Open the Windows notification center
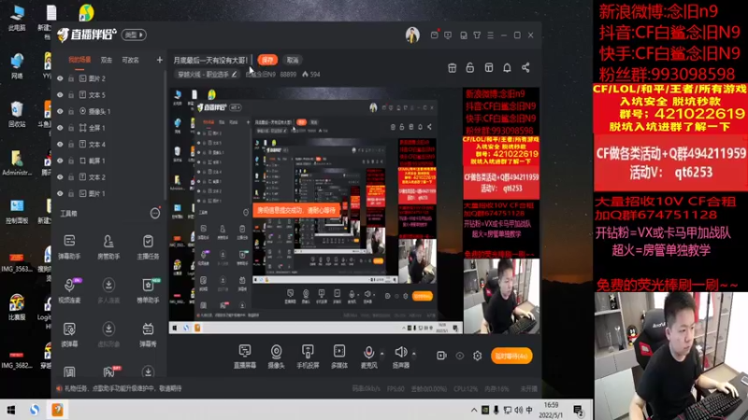Screen dimensions: 748x420 click(578, 411)
